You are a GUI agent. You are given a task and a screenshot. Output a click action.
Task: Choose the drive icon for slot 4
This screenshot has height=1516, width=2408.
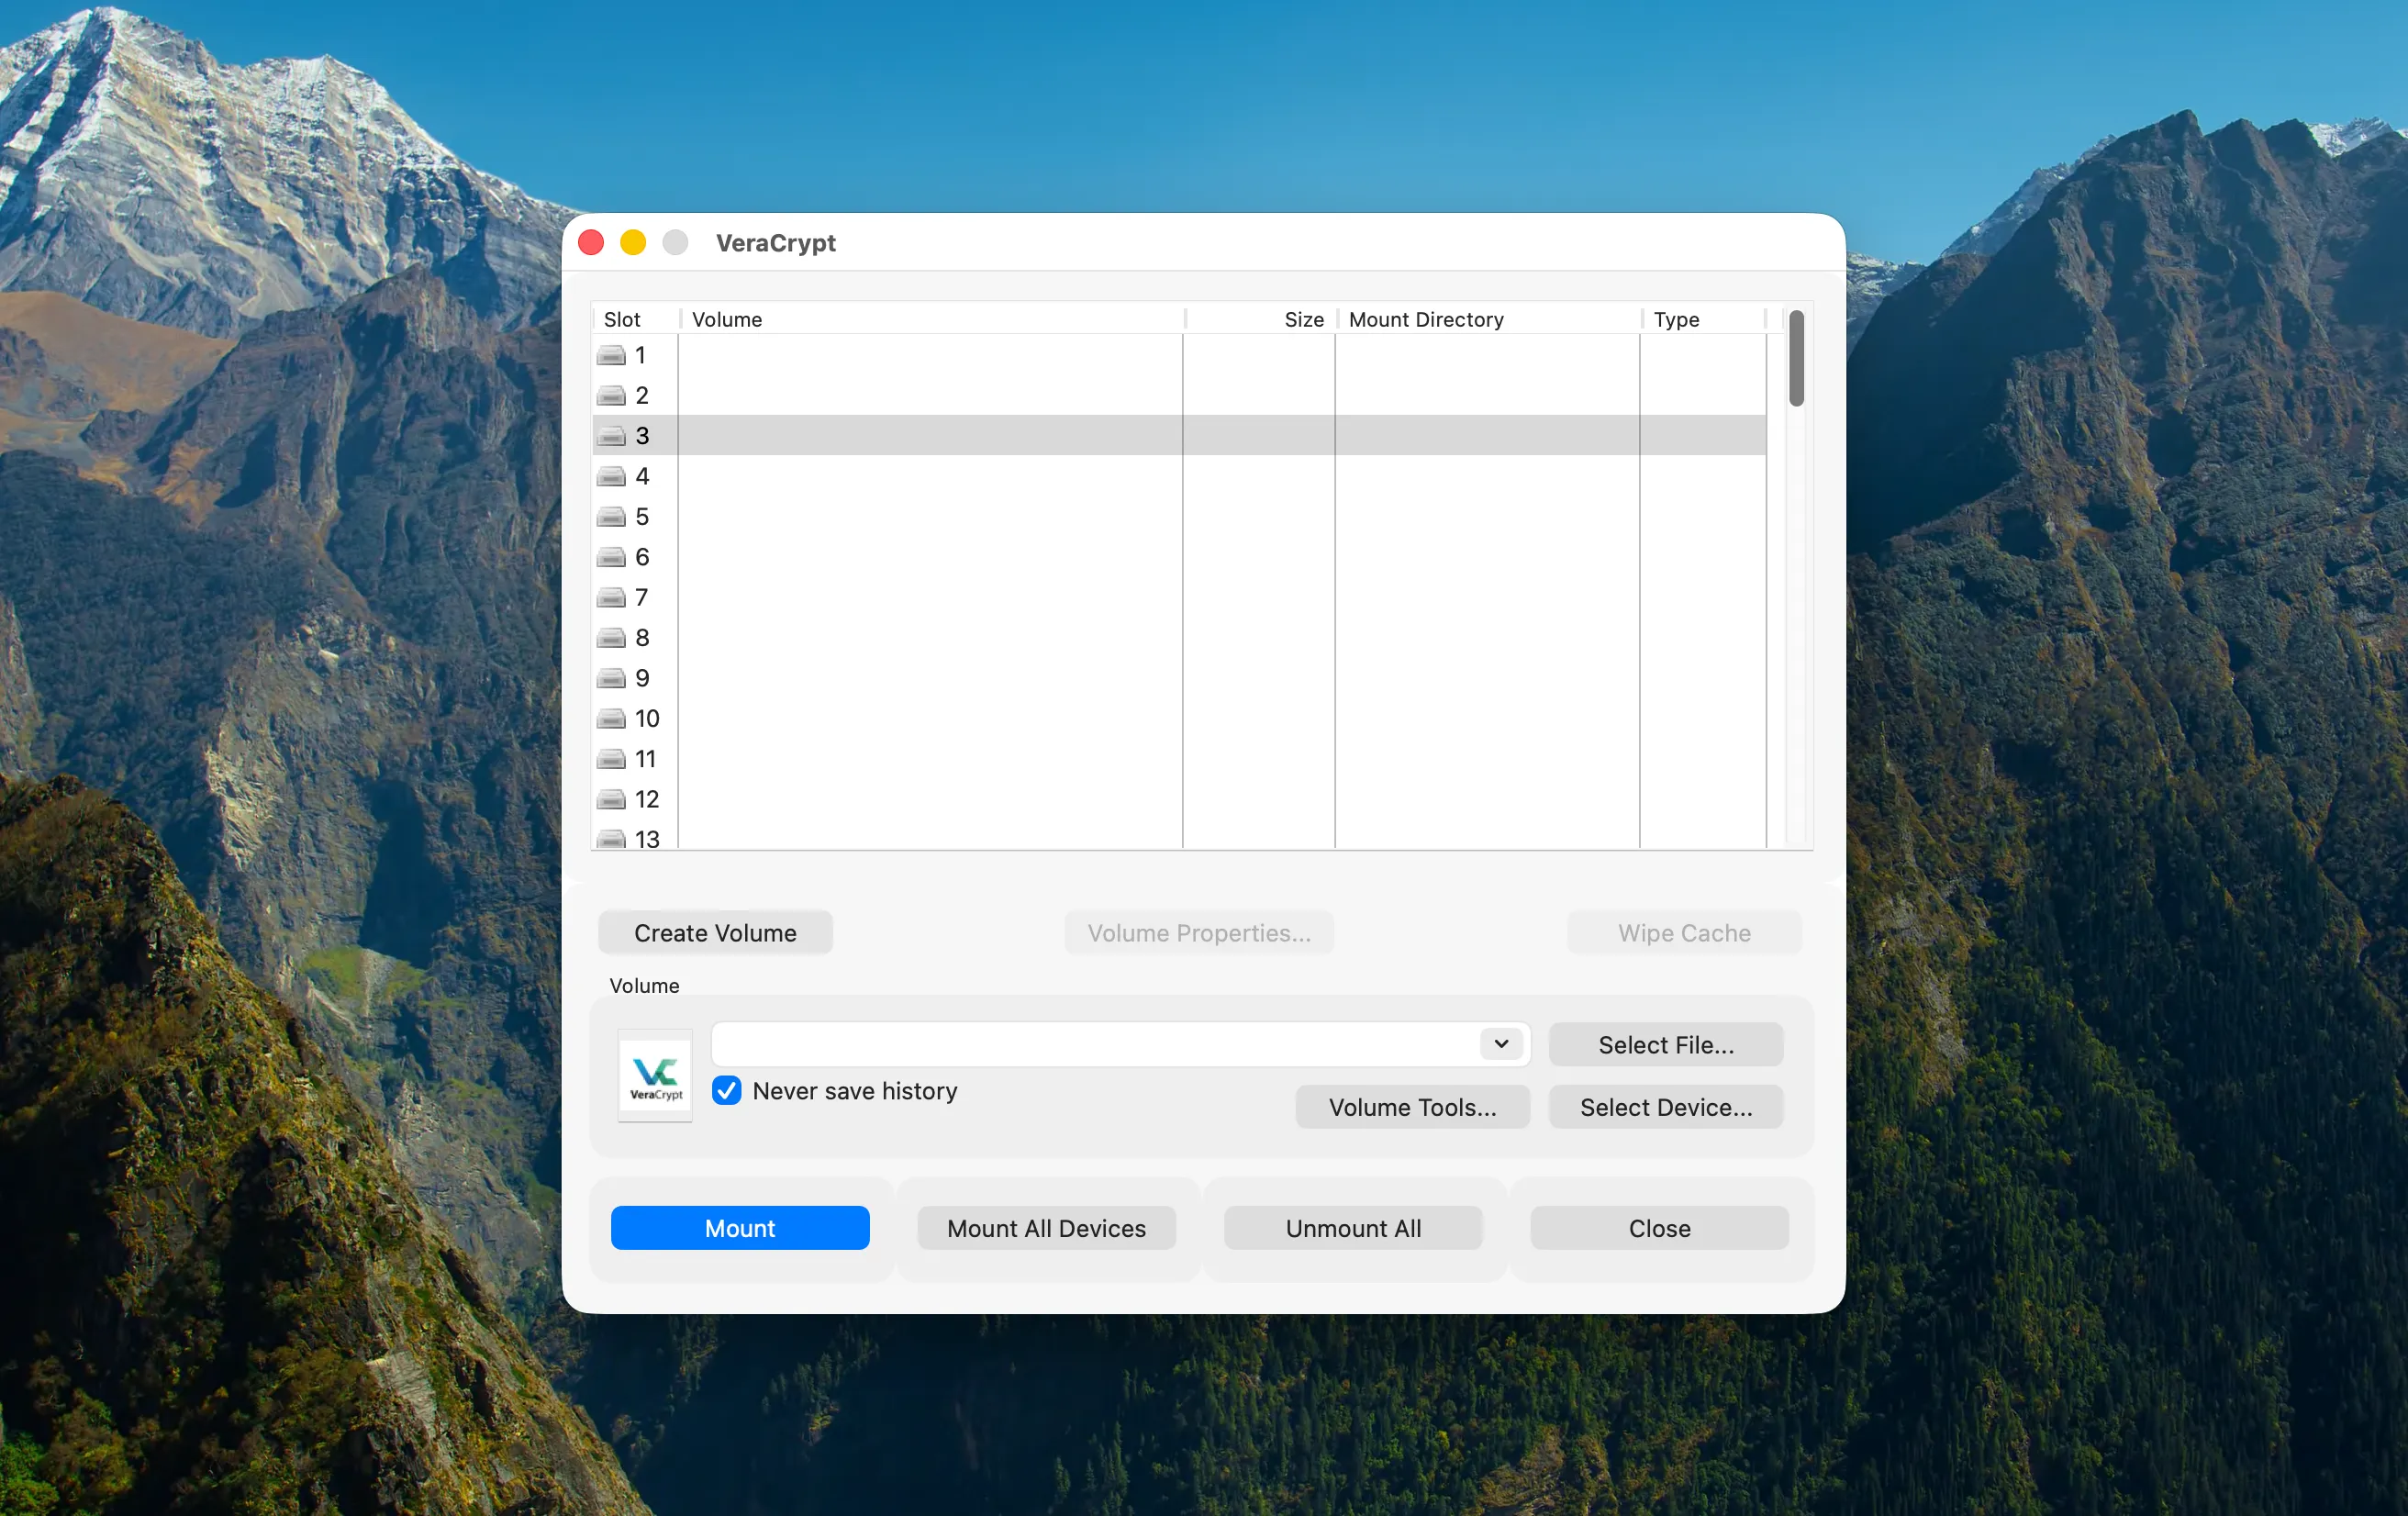pyautogui.click(x=611, y=477)
